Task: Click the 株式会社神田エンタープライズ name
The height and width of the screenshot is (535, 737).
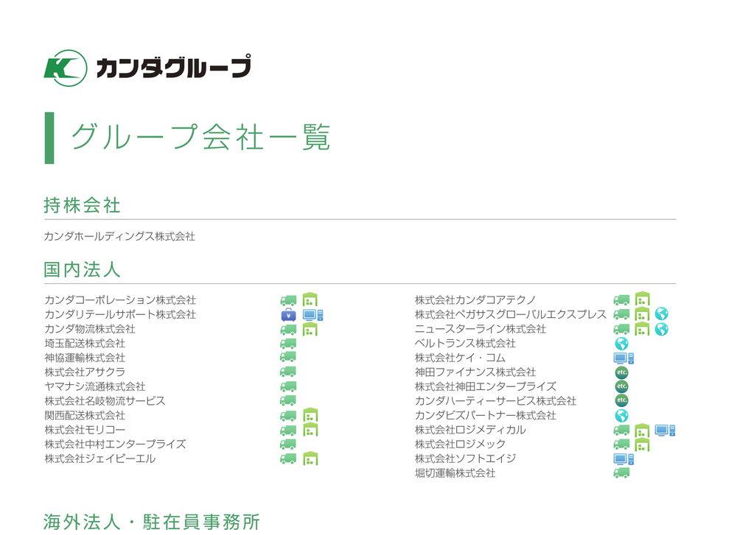Action: point(486,386)
